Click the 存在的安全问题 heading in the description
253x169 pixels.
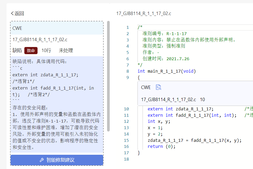(30, 108)
